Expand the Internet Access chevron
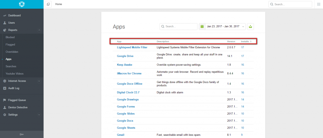Image resolution: width=323 pixels, height=138 pixels. 39,81
